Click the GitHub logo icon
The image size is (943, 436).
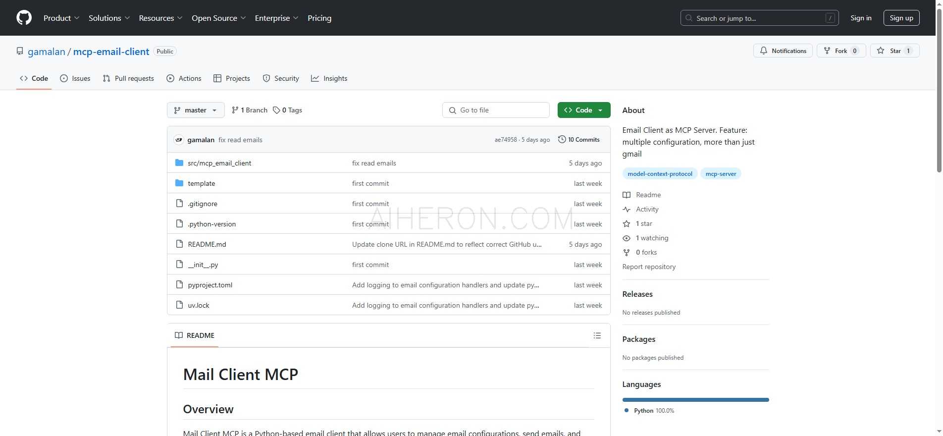24,18
